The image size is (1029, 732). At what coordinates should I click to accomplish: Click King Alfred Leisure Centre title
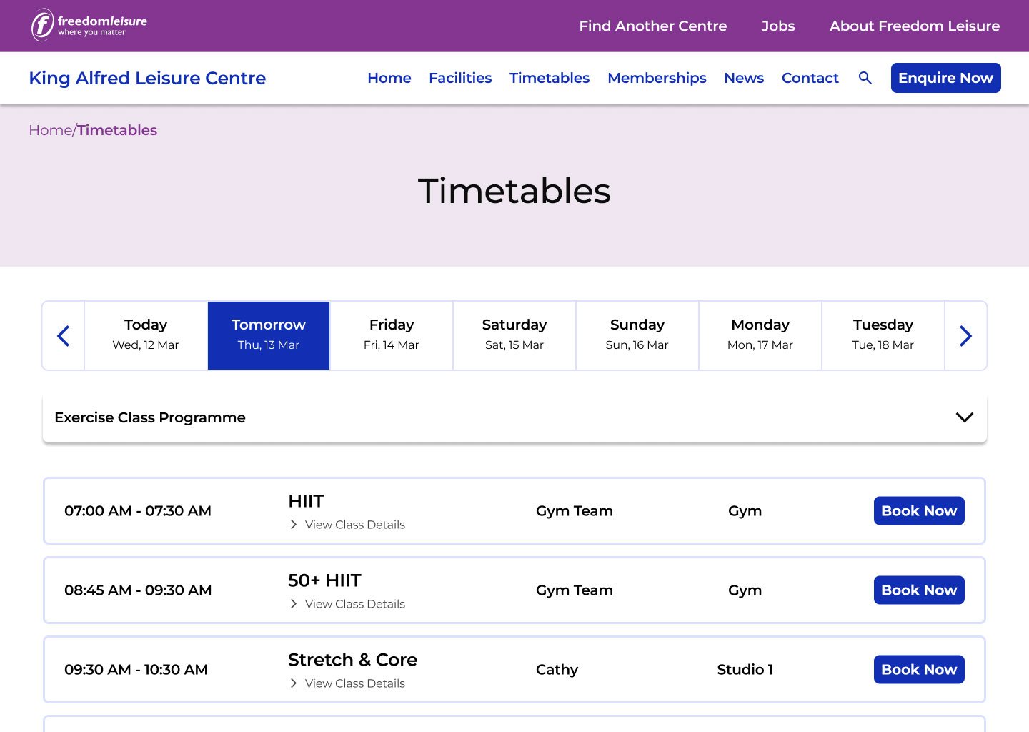147,78
